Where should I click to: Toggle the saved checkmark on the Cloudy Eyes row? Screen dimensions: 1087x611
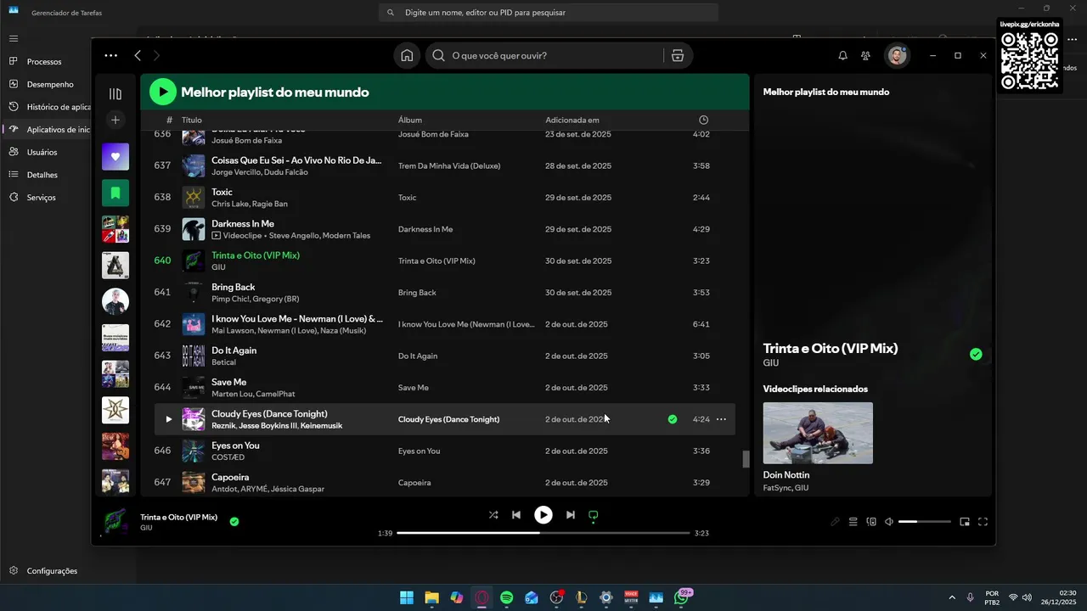click(673, 419)
